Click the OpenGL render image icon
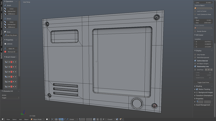This screenshot has height=121, width=216. [x=120, y=119]
